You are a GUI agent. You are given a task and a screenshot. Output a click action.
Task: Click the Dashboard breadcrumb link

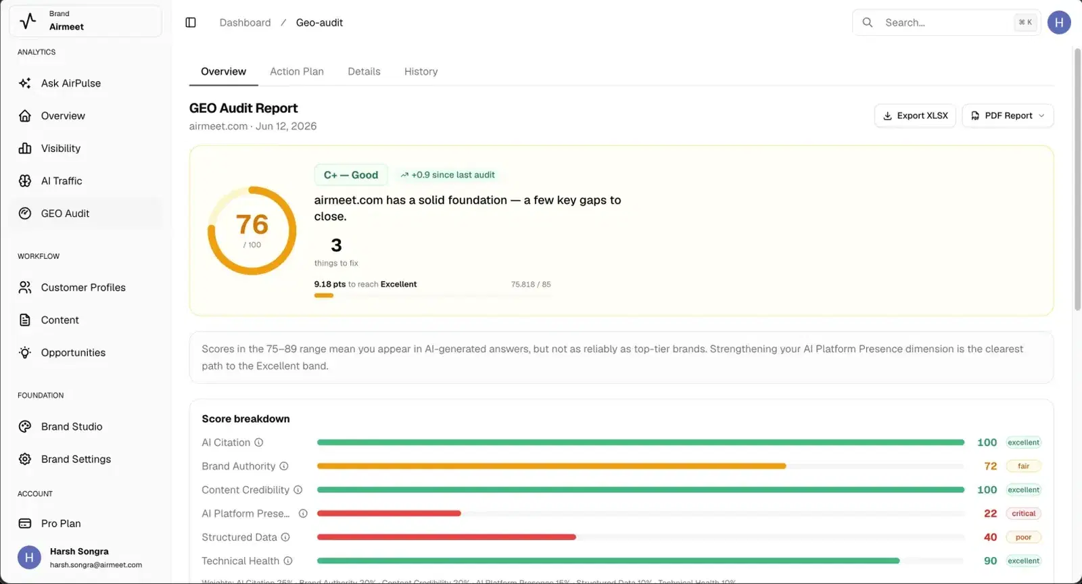245,22
